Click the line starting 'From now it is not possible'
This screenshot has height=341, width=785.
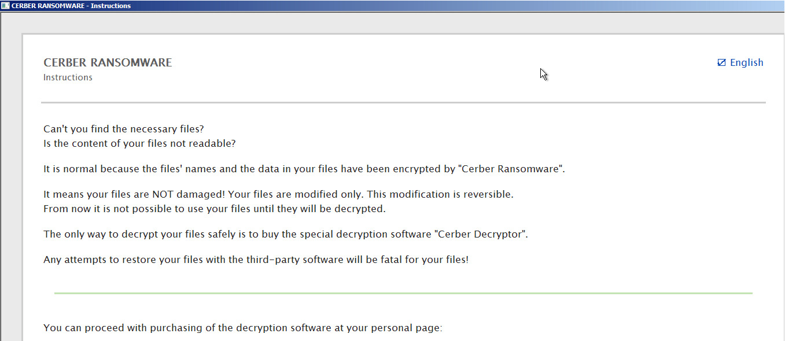(214, 209)
